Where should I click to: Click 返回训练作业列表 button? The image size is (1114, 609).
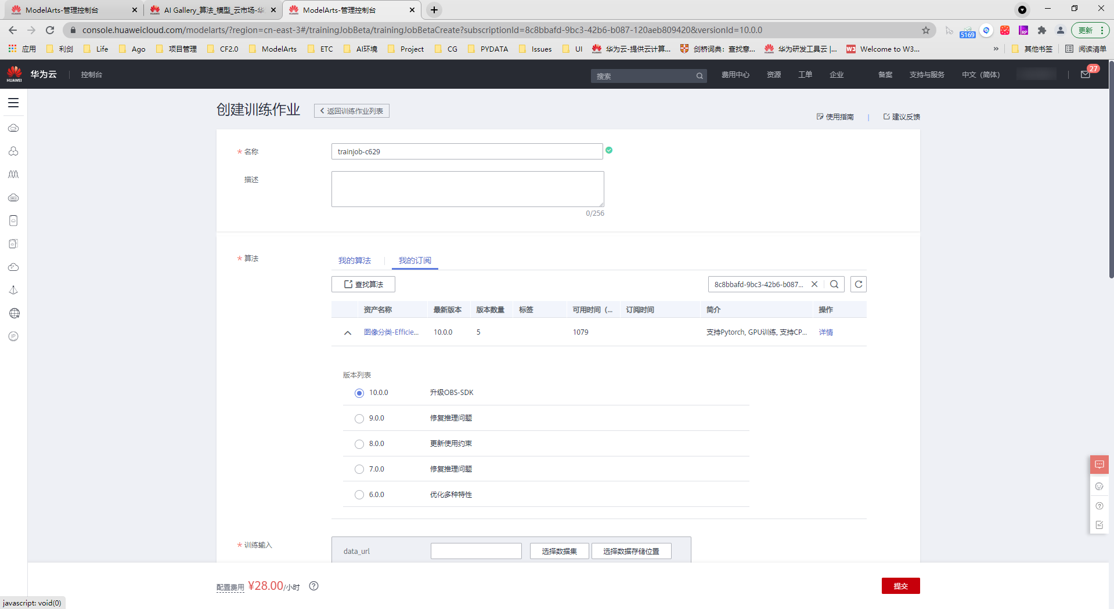click(352, 111)
